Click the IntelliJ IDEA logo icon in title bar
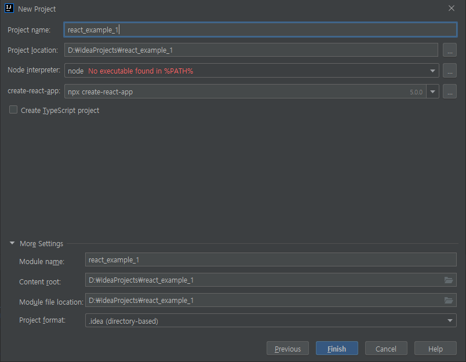The image size is (466, 362). tap(9, 8)
